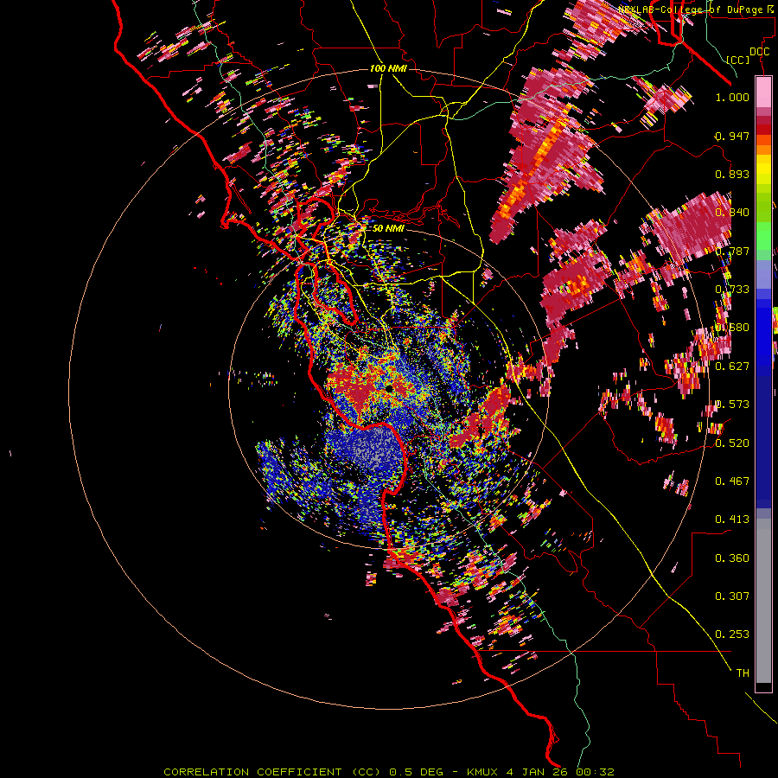
Task: Click the "KMUX" radar site identifier
Action: (x=483, y=772)
